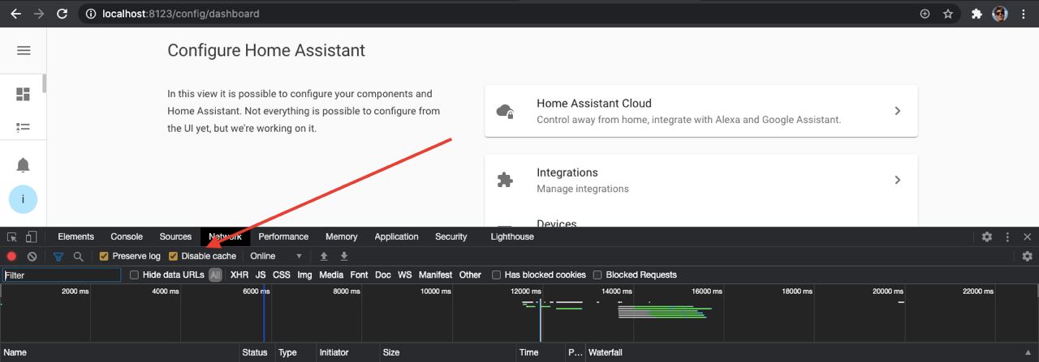The width and height of the screenshot is (1039, 362).
Task: Click the browser back arrow
Action: click(15, 14)
